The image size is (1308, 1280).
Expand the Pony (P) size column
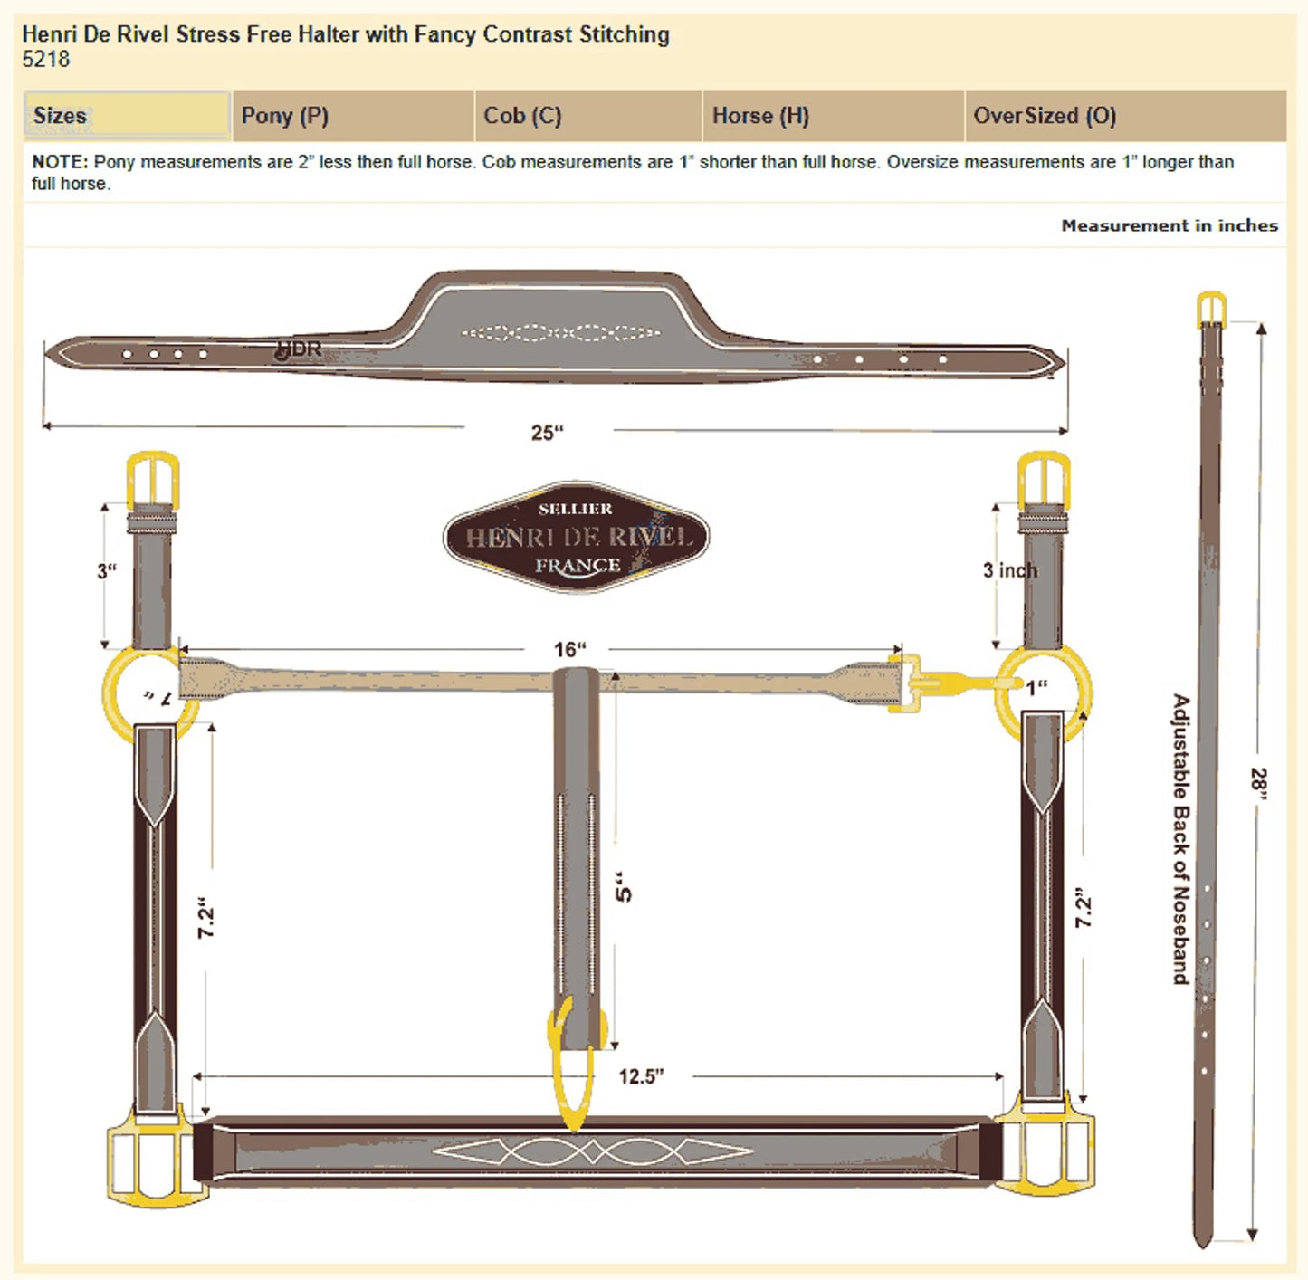point(283,115)
